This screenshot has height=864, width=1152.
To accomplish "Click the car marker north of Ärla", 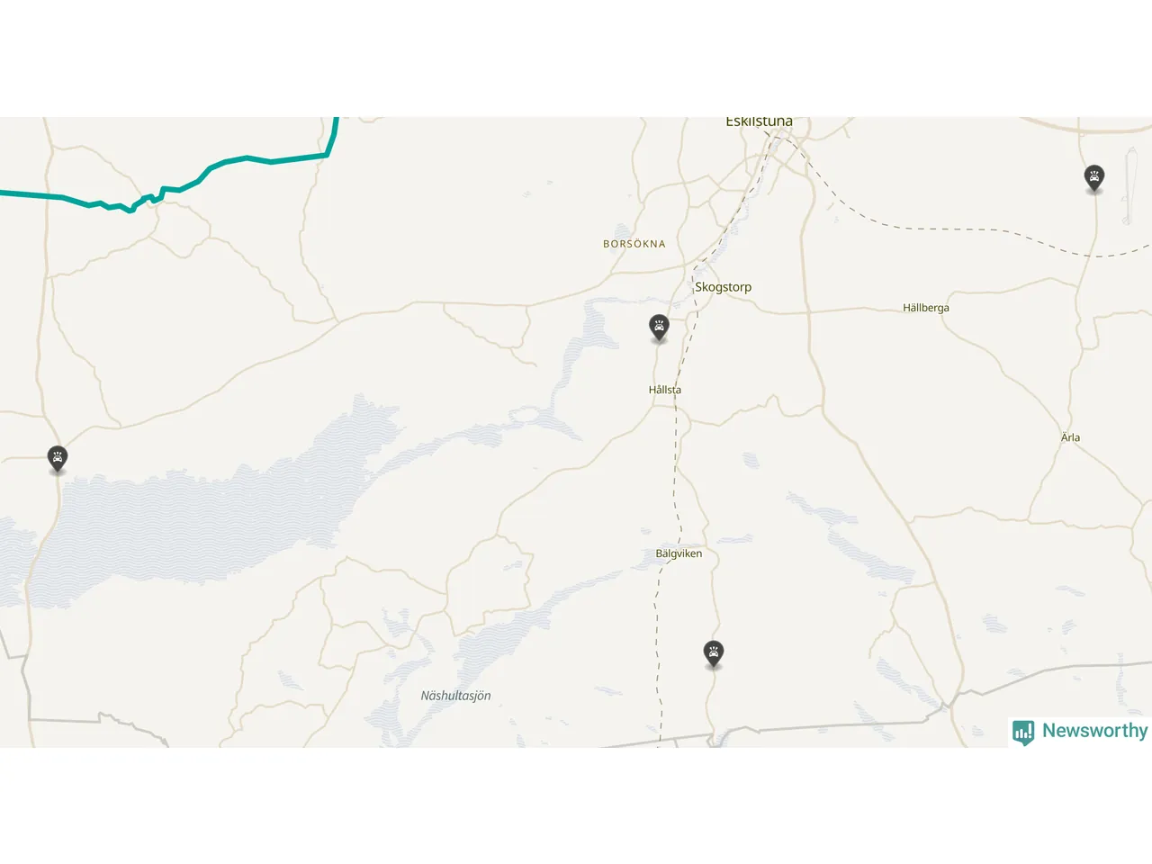I will 1093,178.
